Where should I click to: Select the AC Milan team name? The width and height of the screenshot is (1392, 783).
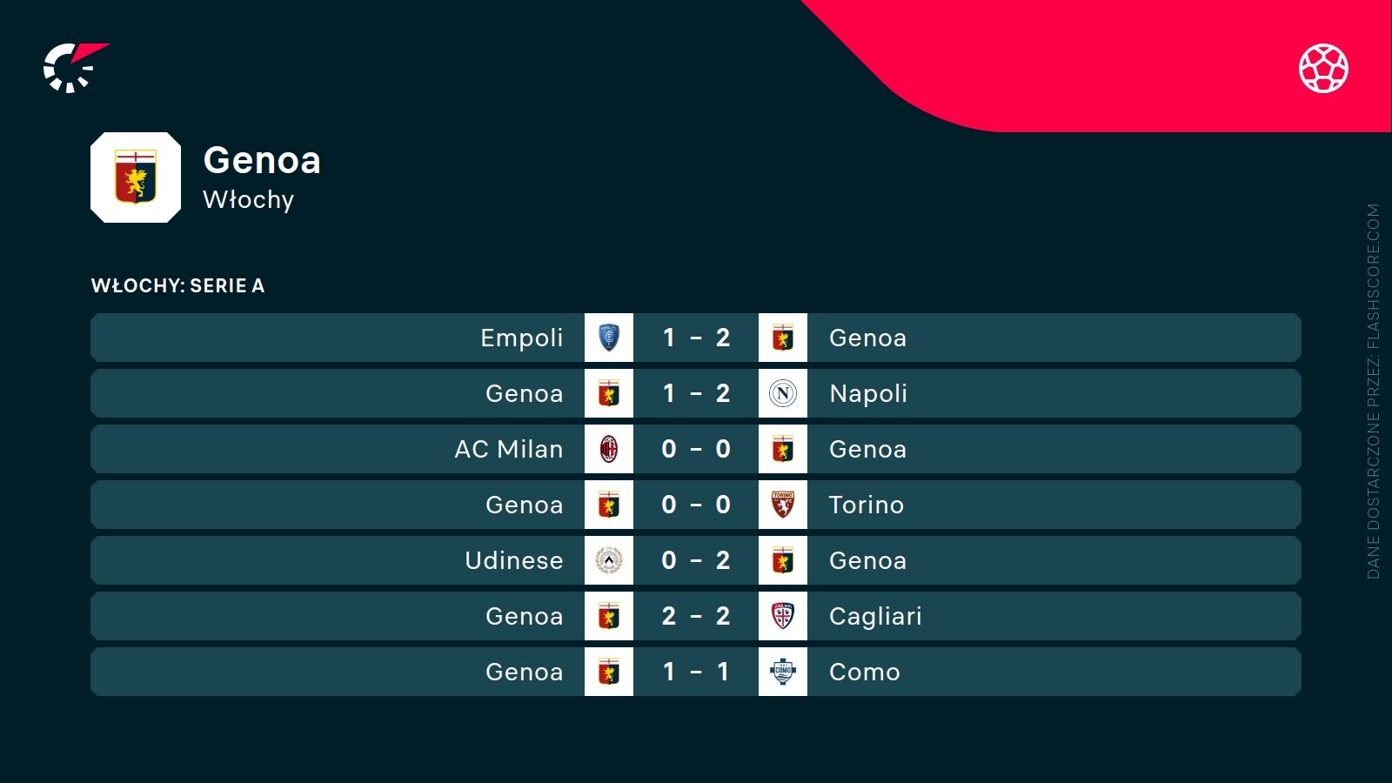coord(508,449)
